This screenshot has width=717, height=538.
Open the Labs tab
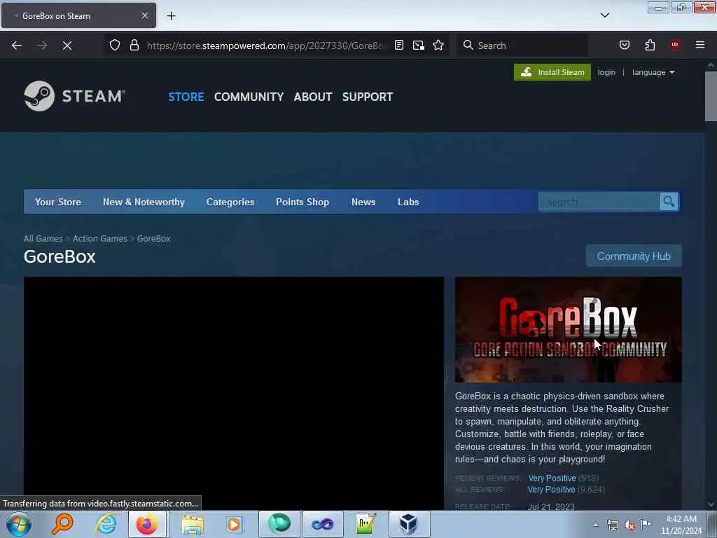(x=408, y=202)
